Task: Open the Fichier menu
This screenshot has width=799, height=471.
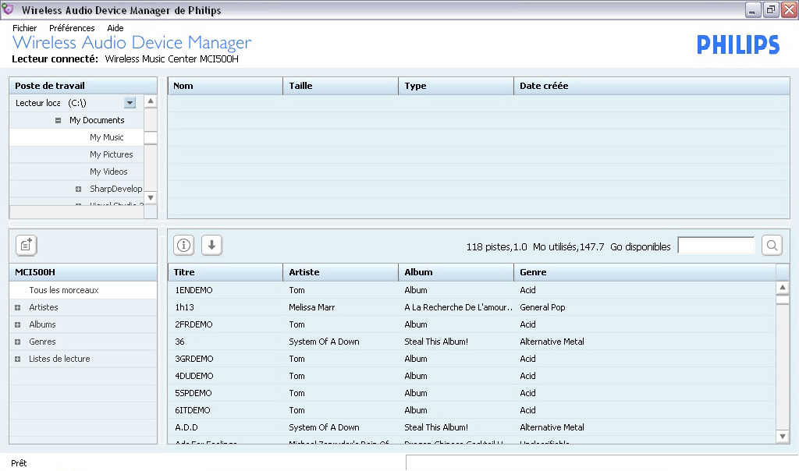Action: (24, 28)
